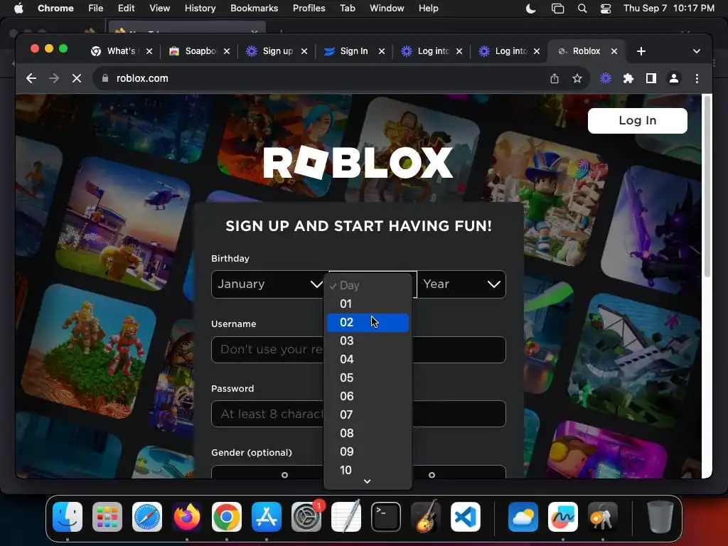Click the purple gear extension icon

pos(606,78)
